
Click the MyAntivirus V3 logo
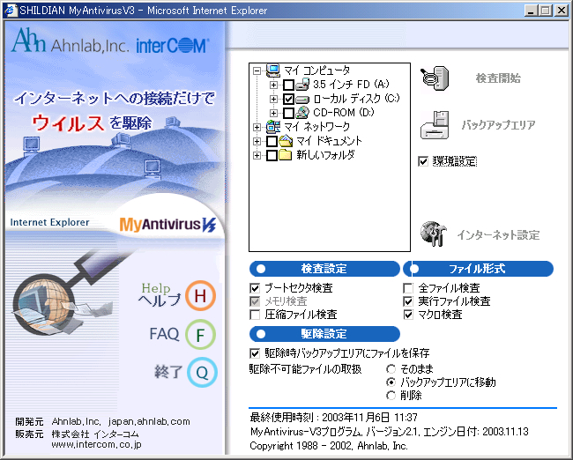168,225
